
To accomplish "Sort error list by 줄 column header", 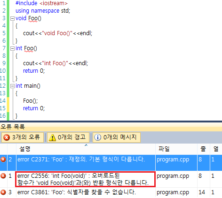I will click(203, 149).
